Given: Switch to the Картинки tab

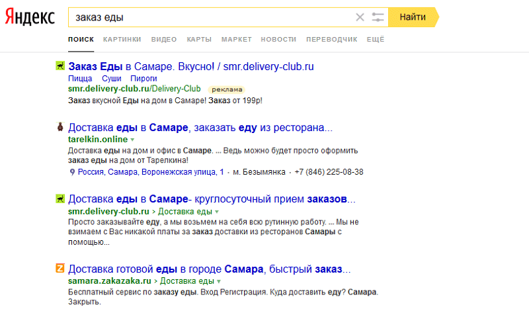Looking at the screenshot, I should tap(122, 40).
